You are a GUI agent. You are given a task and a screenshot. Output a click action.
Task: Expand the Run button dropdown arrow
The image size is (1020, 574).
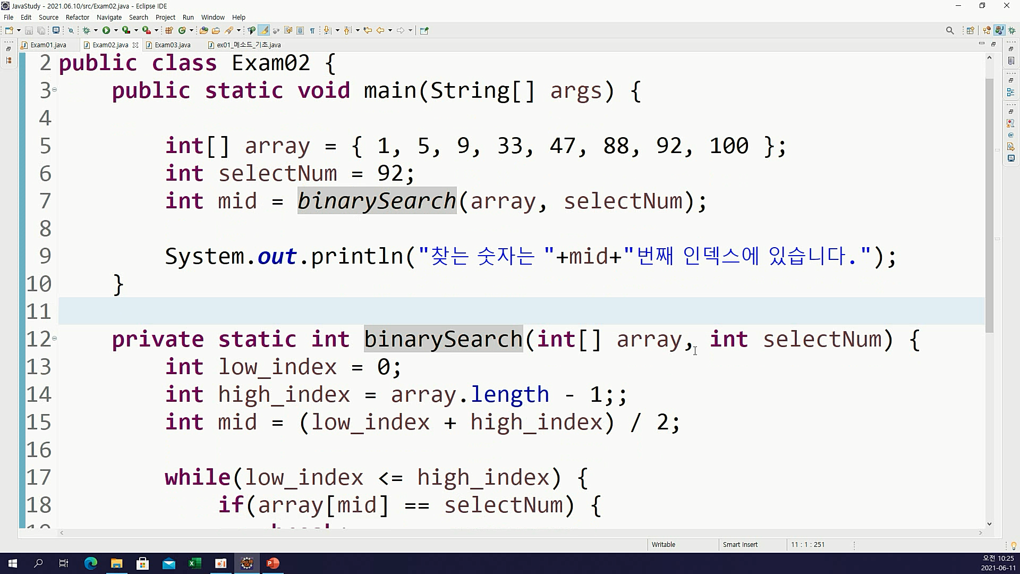(x=116, y=30)
